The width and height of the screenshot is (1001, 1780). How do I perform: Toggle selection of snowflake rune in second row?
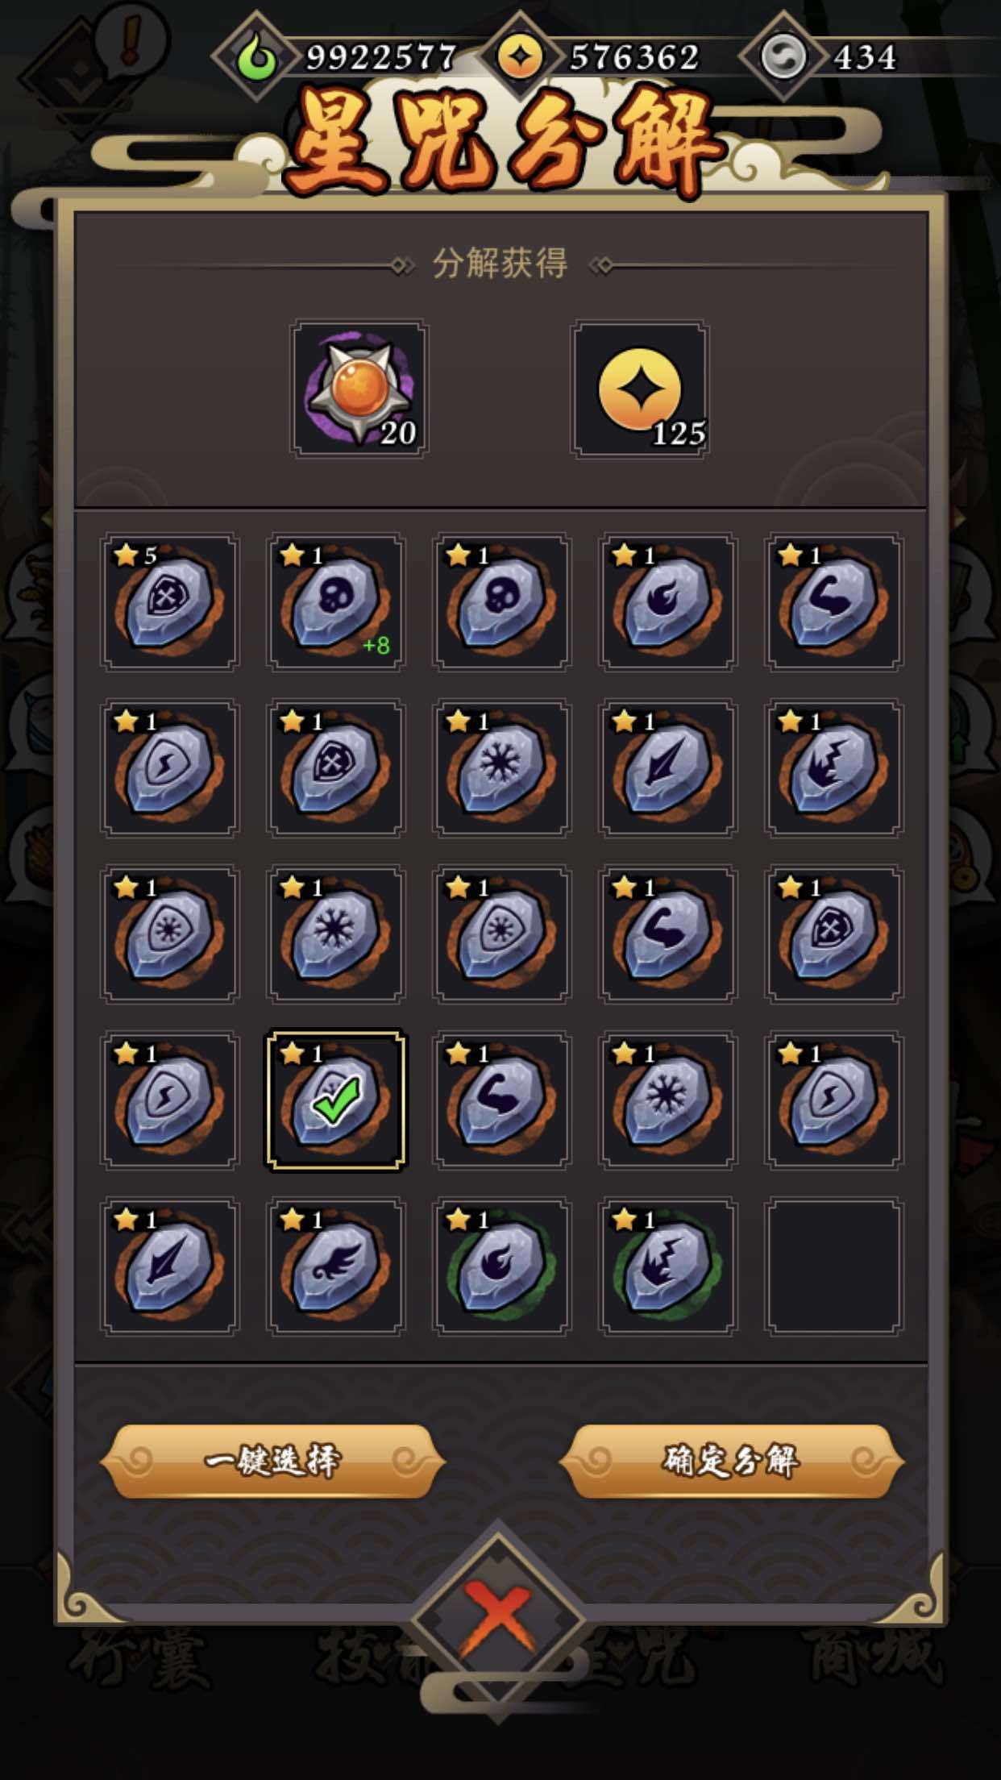coord(502,767)
